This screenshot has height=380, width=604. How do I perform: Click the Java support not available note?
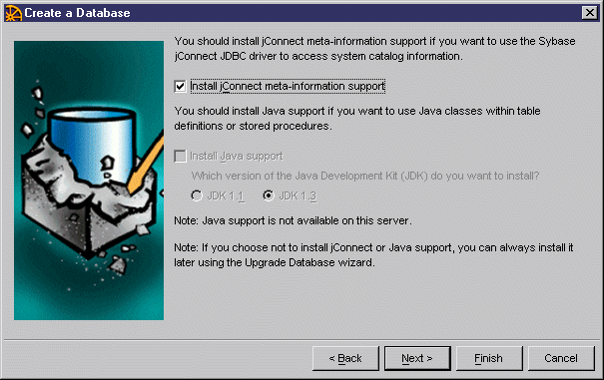[x=293, y=221]
